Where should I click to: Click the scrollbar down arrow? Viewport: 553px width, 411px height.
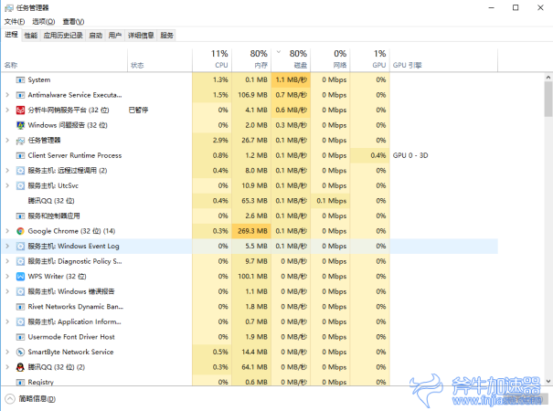[548, 381]
